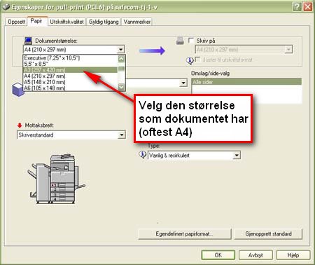Open the Utskriftskvalitet tab
Image resolution: width=315 pixels, height=265 pixels.
click(x=67, y=22)
